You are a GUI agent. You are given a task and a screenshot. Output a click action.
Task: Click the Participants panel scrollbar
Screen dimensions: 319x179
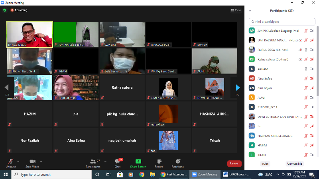[x=317, y=61]
